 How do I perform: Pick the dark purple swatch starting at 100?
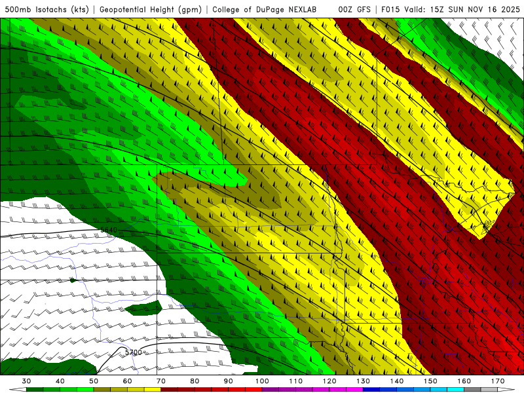(x=271, y=390)
